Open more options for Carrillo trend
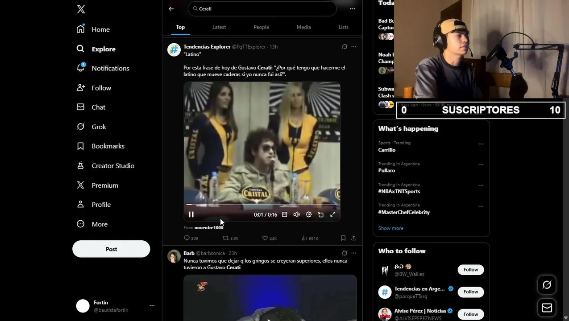The height and width of the screenshot is (321, 569). 481,144
